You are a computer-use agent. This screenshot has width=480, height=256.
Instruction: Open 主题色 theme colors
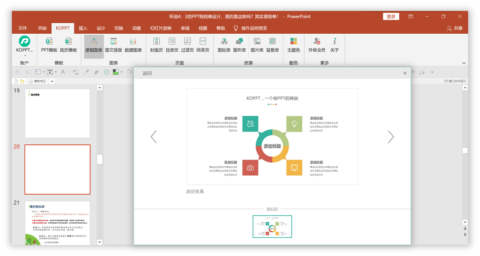click(294, 45)
